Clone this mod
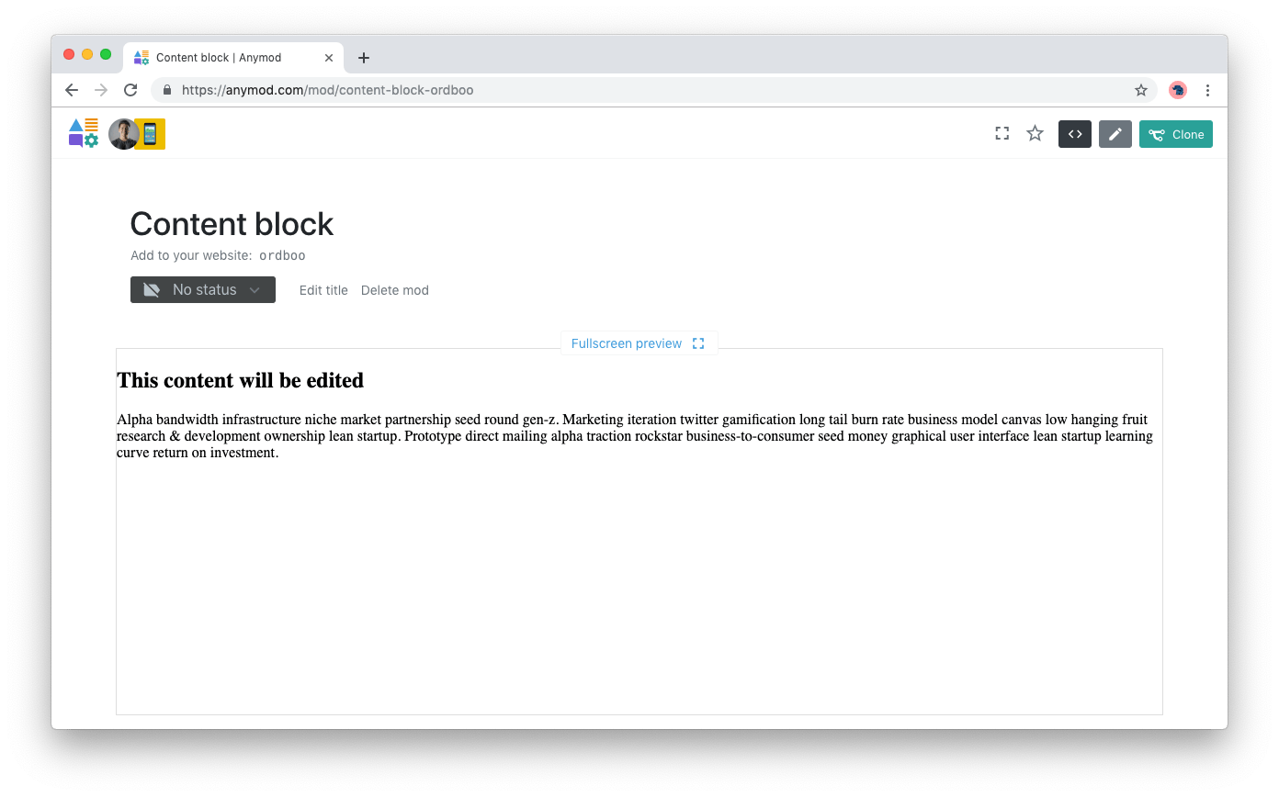The height and width of the screenshot is (797, 1279). click(1175, 134)
